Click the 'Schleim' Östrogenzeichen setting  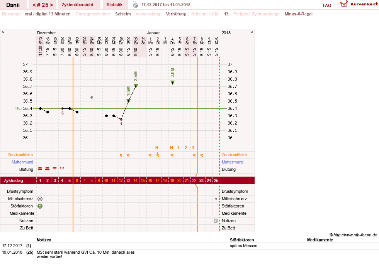click(x=123, y=14)
